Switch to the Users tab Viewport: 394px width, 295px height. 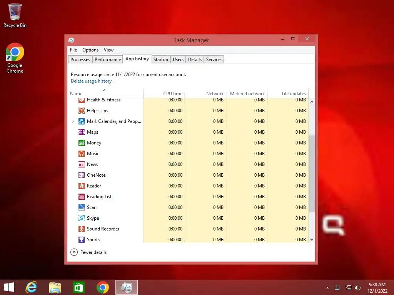point(178,60)
